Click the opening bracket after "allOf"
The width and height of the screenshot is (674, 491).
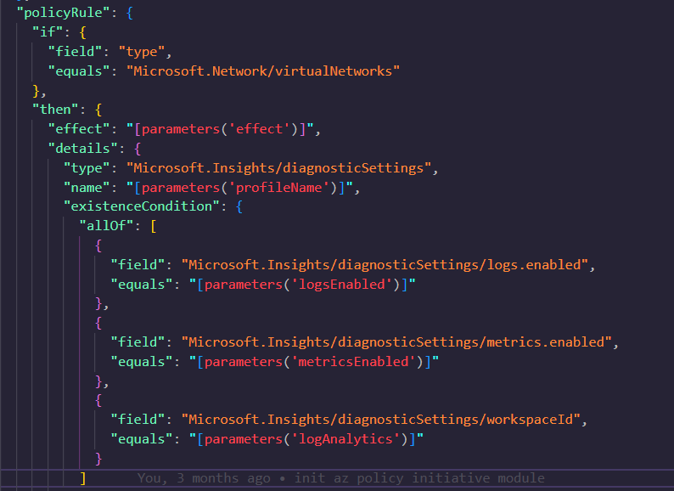pos(154,225)
